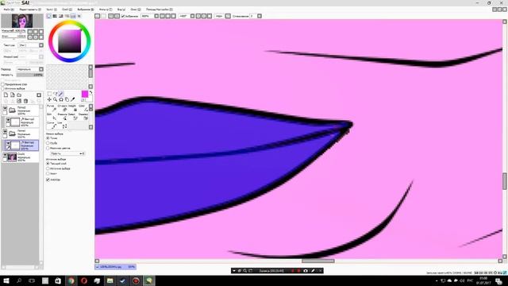Select color difference radio option
508x286 pixels.
point(48,149)
